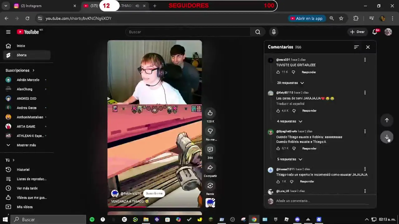
Task: Like the @Assael1011 comment
Action: click(x=278, y=182)
